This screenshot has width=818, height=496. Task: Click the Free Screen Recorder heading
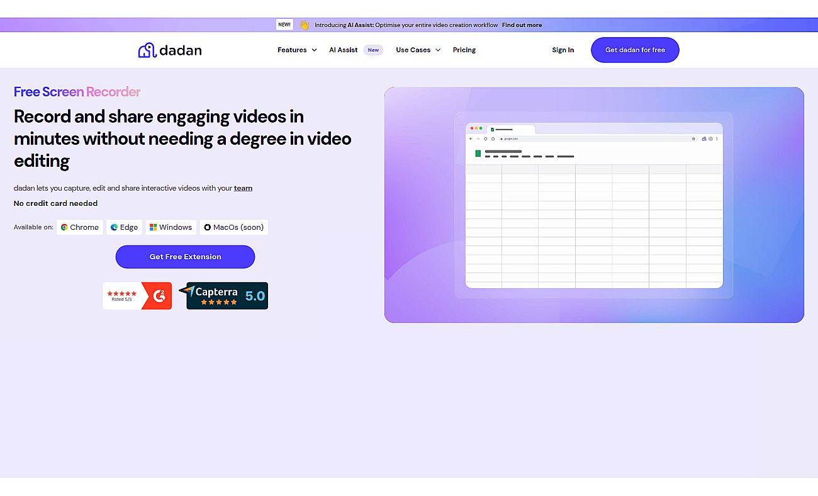(x=77, y=92)
